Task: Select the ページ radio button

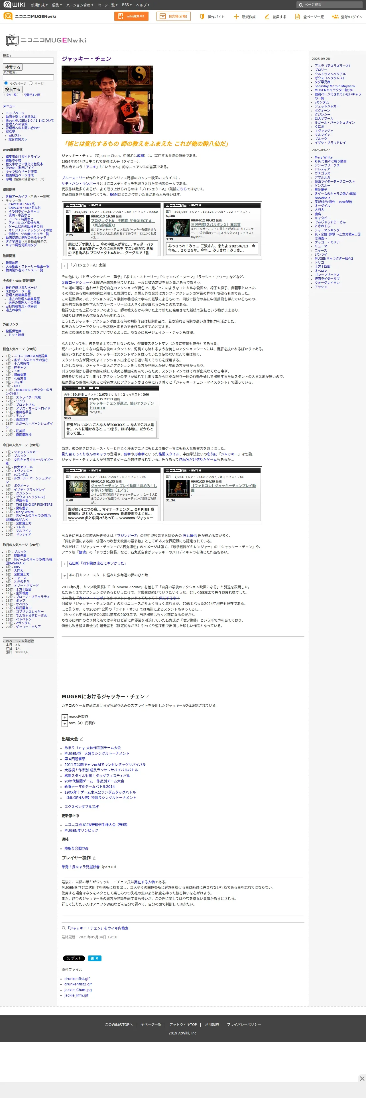Action: [31, 83]
